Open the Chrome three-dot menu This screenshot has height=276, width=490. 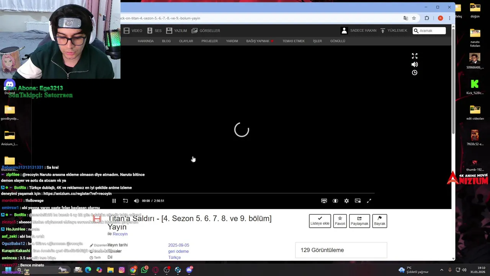coord(449,18)
